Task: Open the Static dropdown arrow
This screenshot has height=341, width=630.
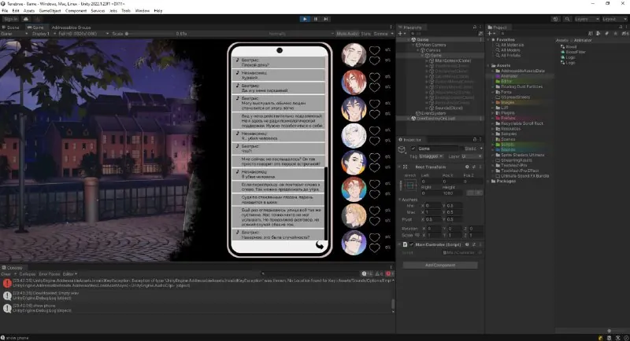Action: [x=481, y=148]
